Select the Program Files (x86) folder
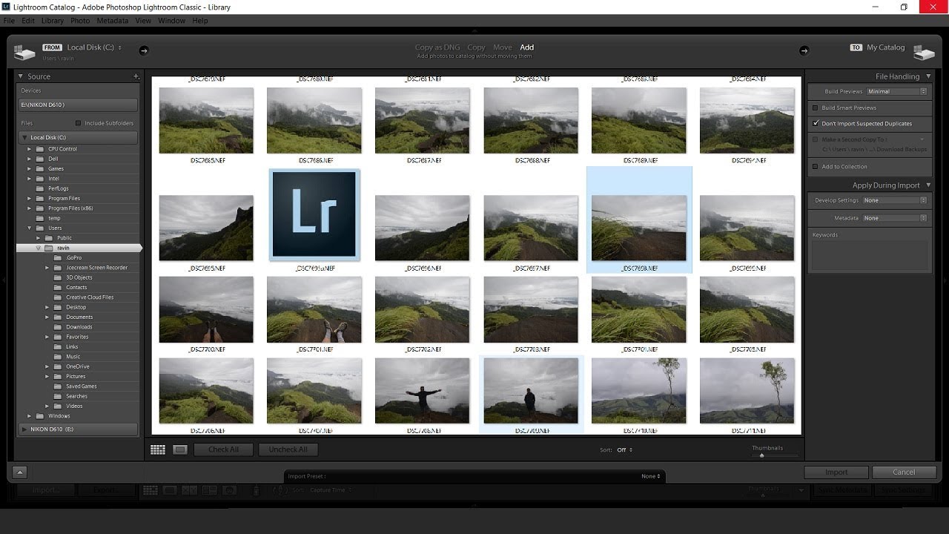The image size is (949, 534). [x=70, y=208]
